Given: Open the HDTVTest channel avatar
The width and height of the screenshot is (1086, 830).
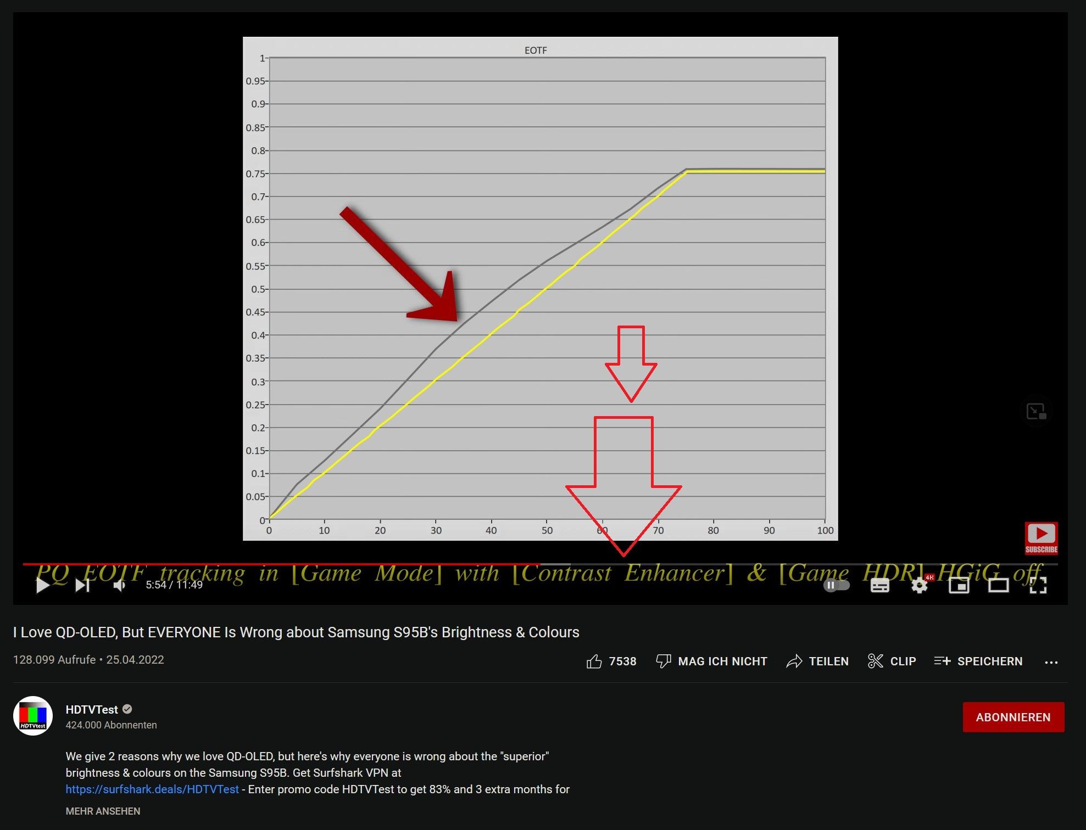Looking at the screenshot, I should tap(33, 716).
